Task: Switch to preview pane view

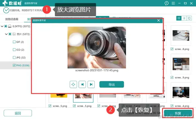Action: pyautogui.click(x=189, y=18)
